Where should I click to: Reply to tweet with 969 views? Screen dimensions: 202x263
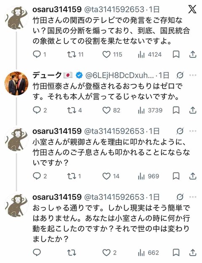point(37,176)
